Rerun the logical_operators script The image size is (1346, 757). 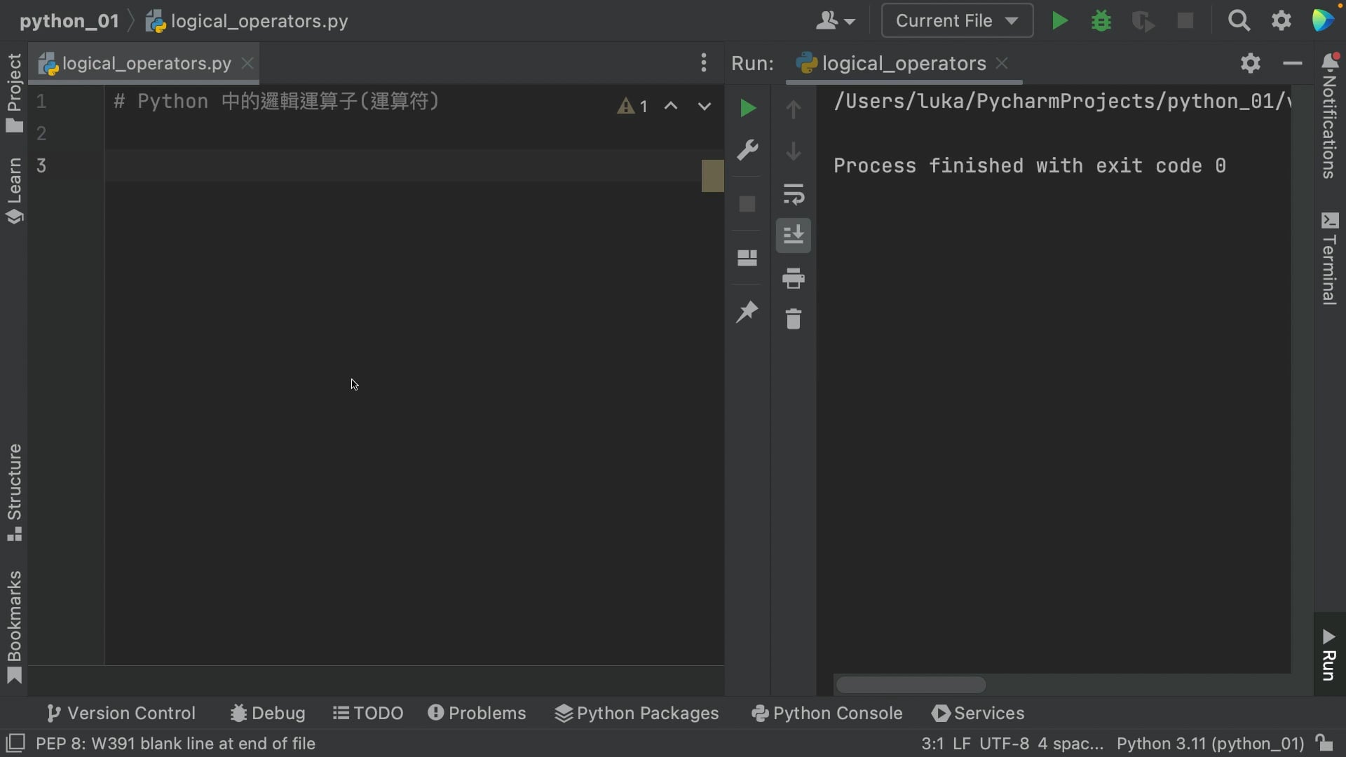[x=747, y=108]
